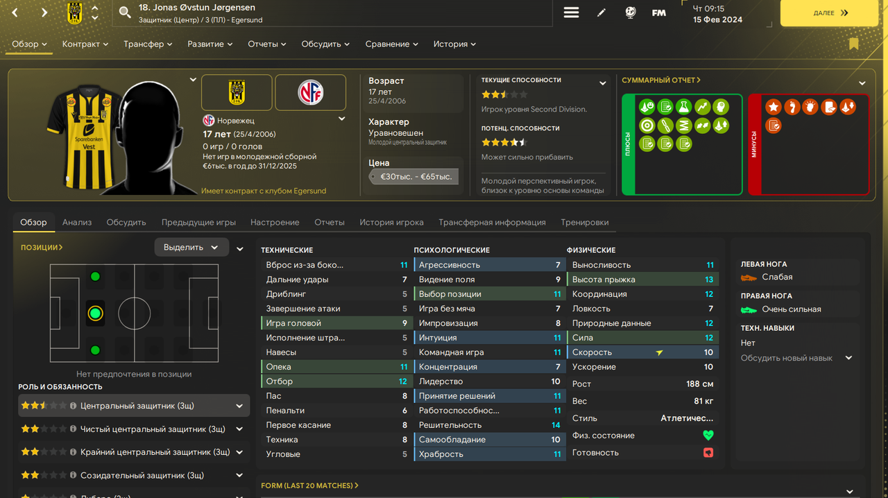Click the forward navigation arrow

click(x=44, y=12)
